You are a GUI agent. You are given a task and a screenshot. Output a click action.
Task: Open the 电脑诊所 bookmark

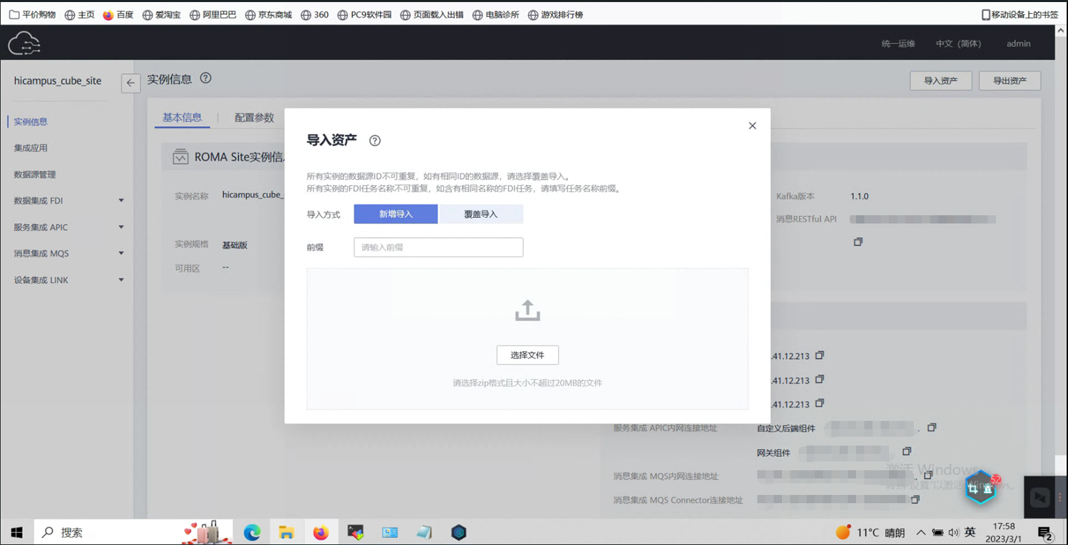click(x=496, y=14)
